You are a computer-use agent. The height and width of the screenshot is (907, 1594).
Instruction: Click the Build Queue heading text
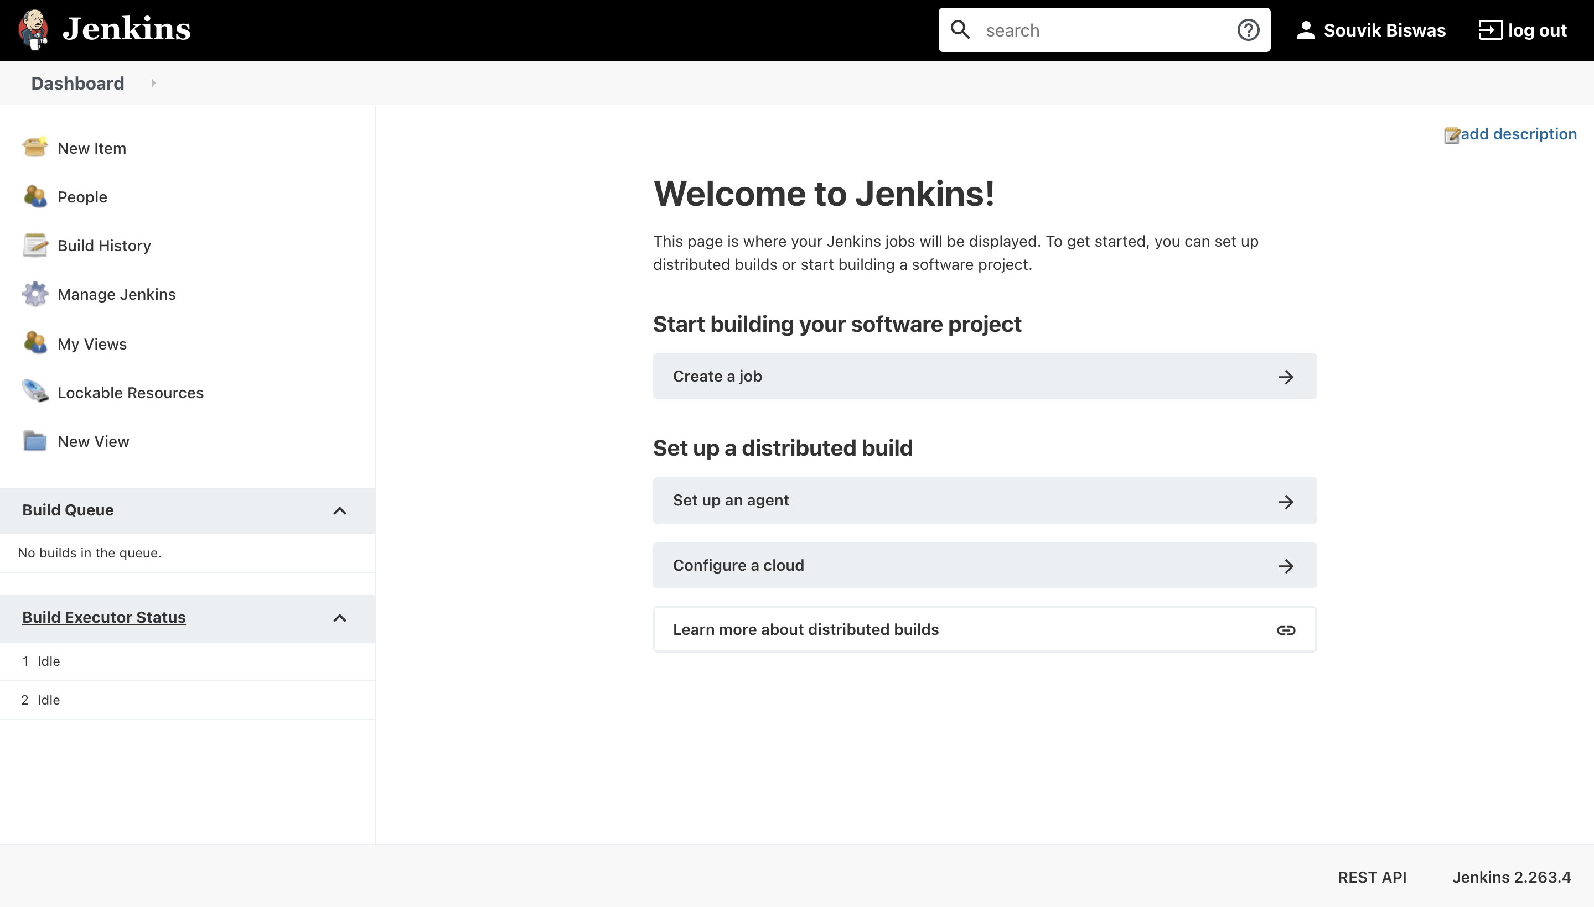(68, 509)
